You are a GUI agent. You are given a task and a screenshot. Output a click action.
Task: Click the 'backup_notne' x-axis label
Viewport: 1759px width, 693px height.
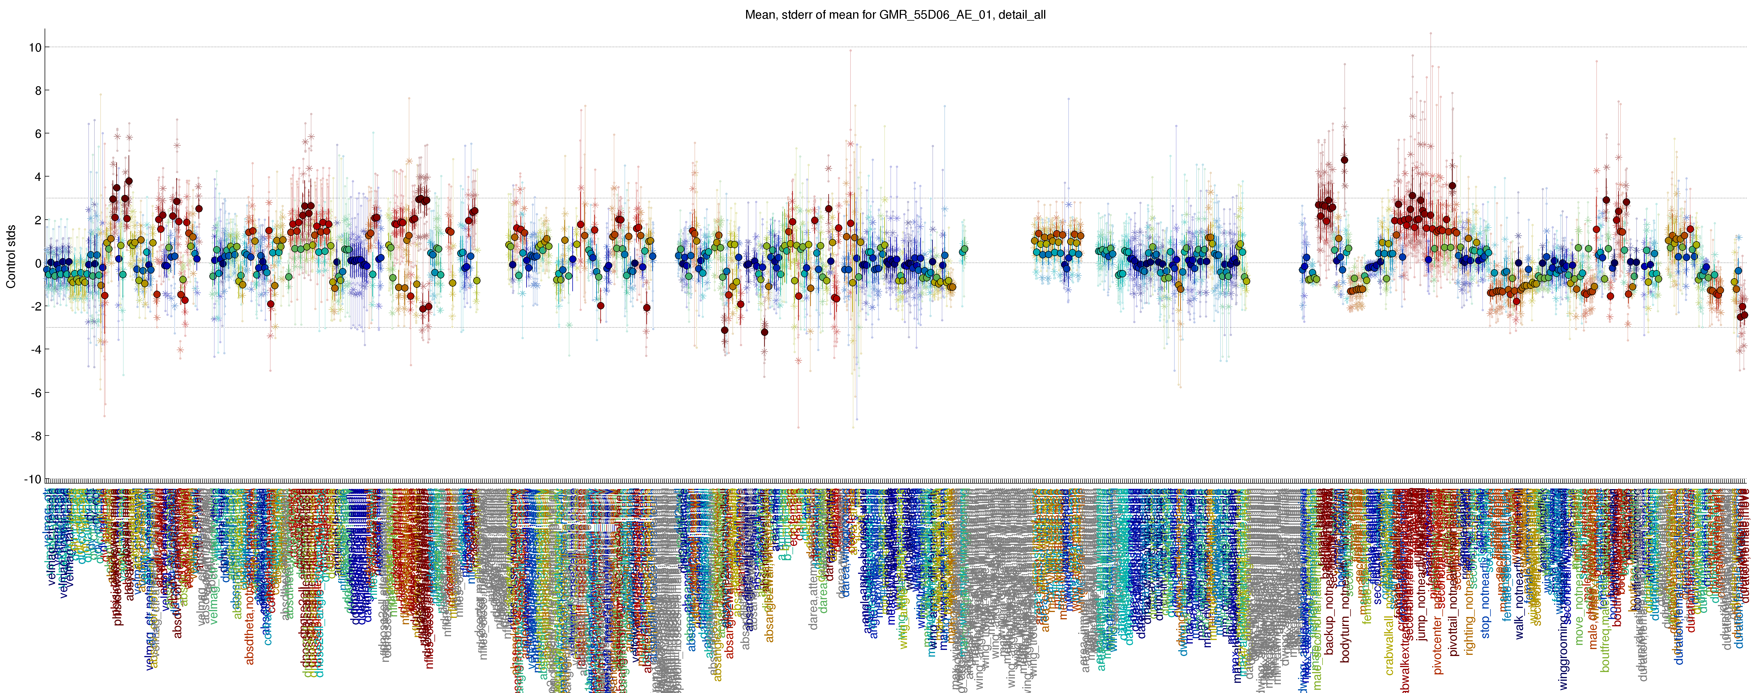point(1329,617)
